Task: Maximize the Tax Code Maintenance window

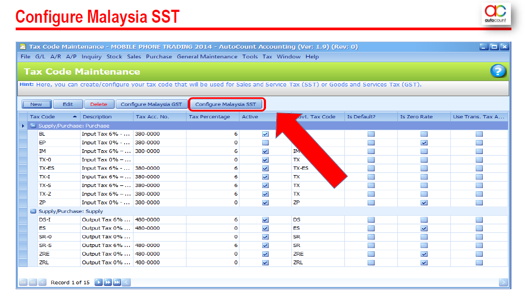Action: 494,46
